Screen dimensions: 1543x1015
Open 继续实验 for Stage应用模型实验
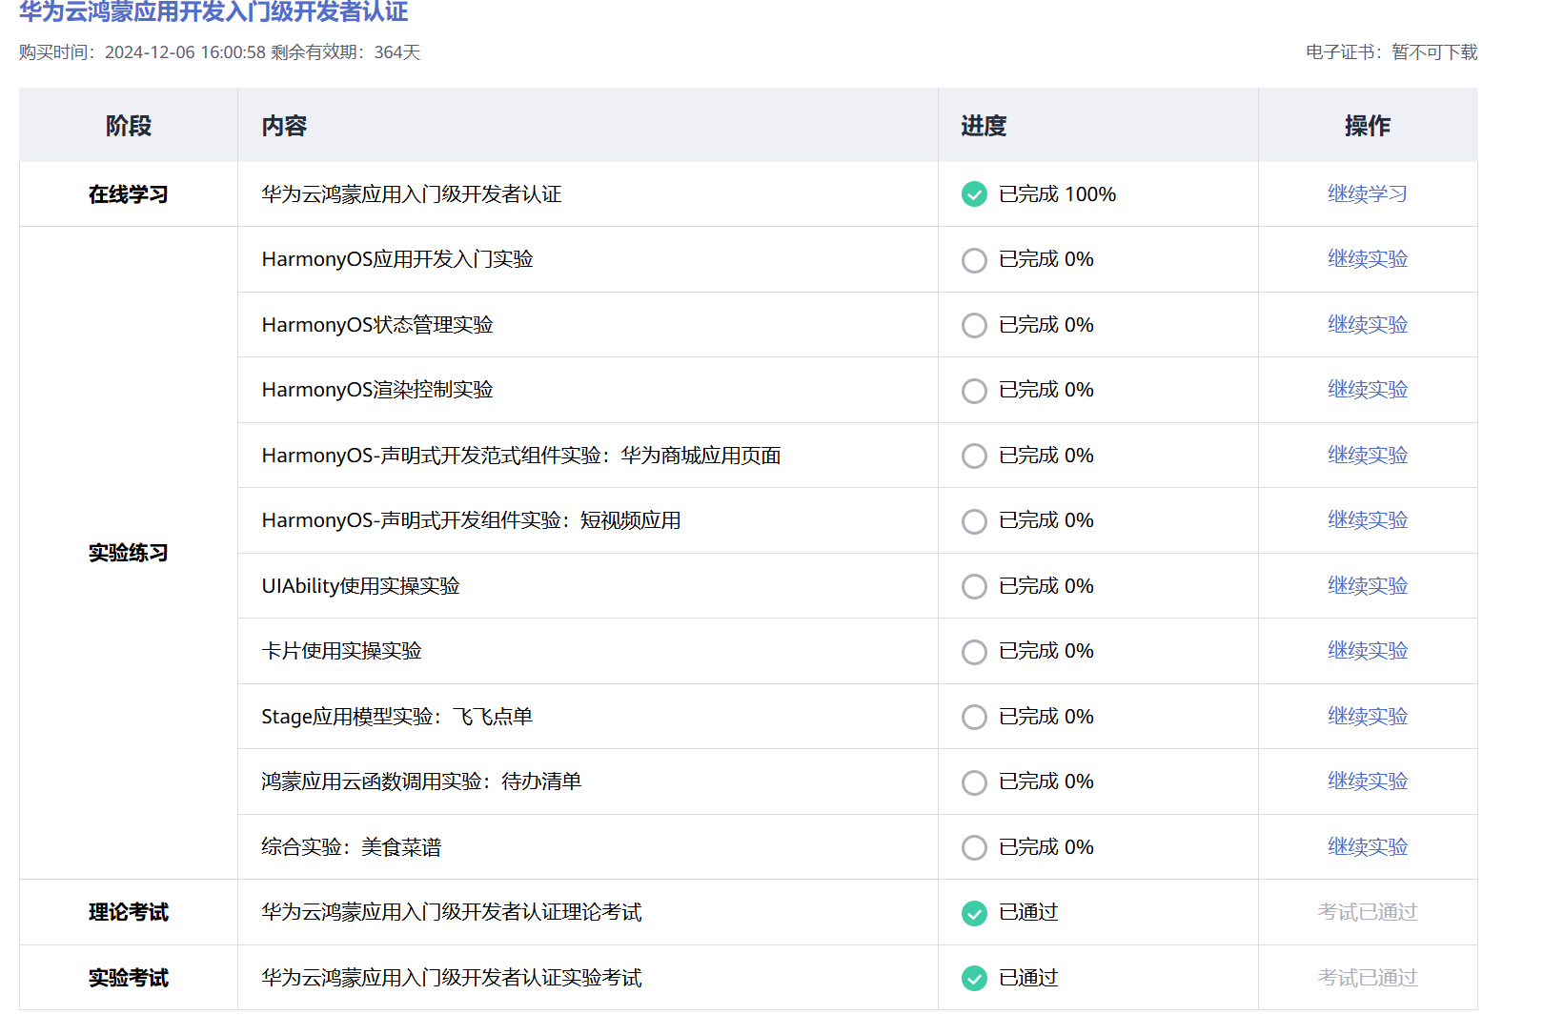click(1368, 716)
